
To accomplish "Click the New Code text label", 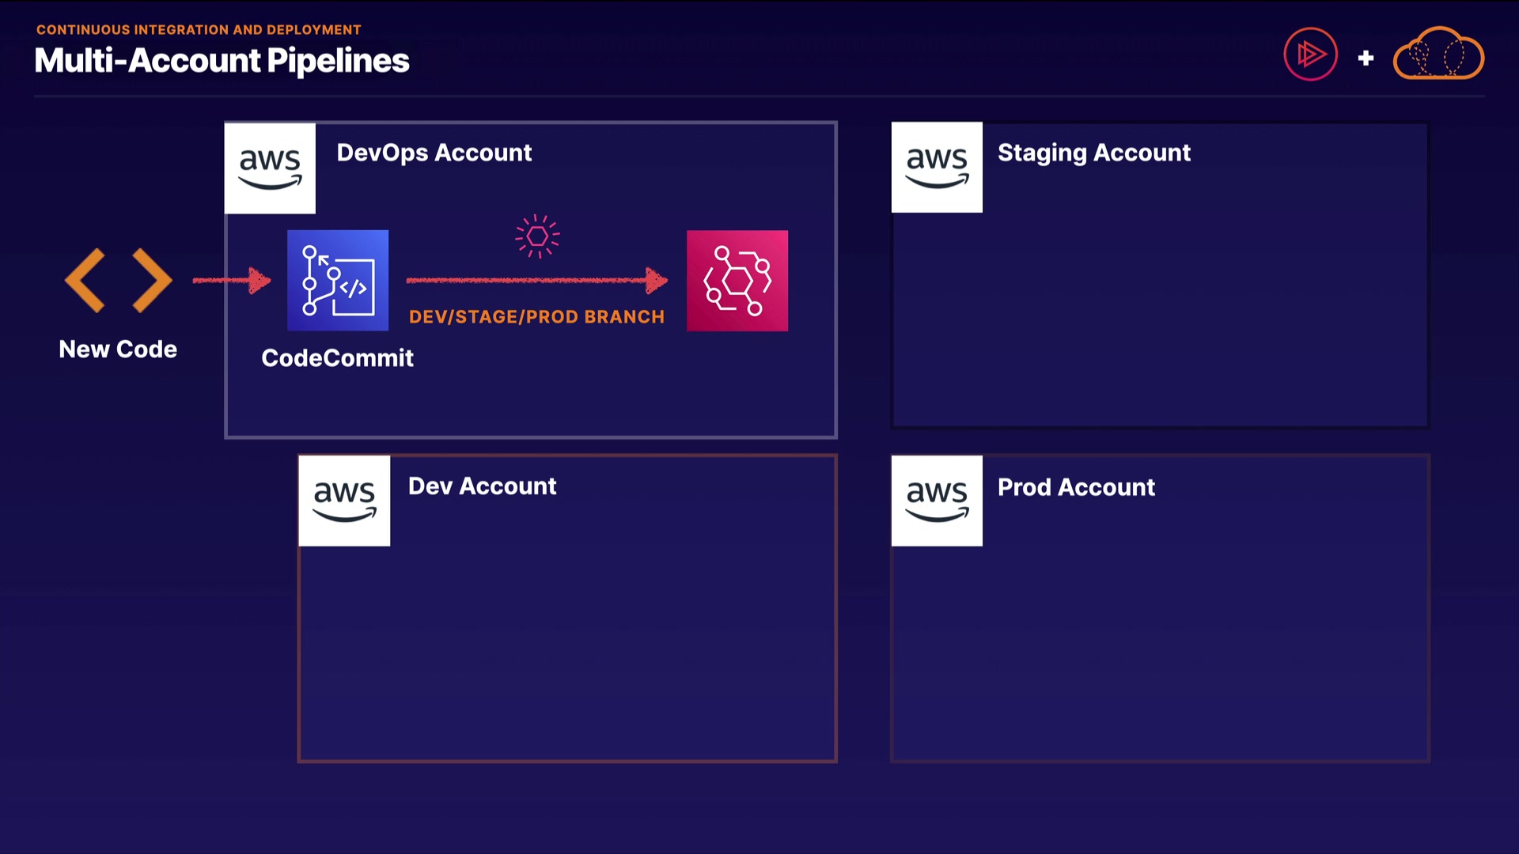I will 118,350.
